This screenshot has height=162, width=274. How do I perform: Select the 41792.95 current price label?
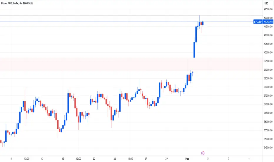268,22
